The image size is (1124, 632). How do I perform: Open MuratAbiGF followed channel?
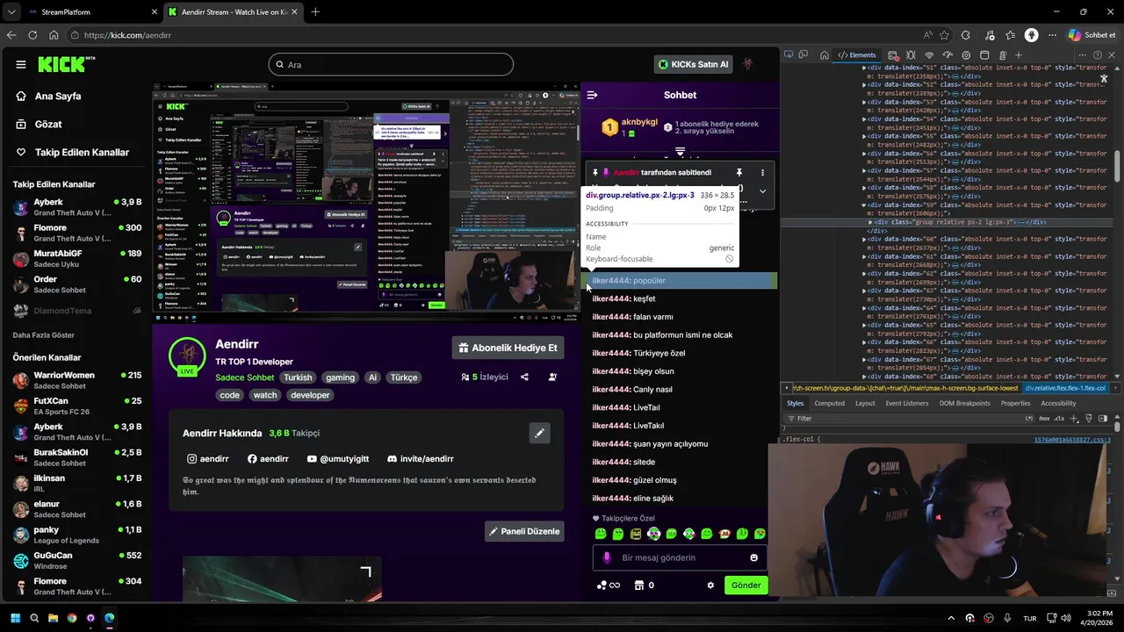pyautogui.click(x=76, y=259)
